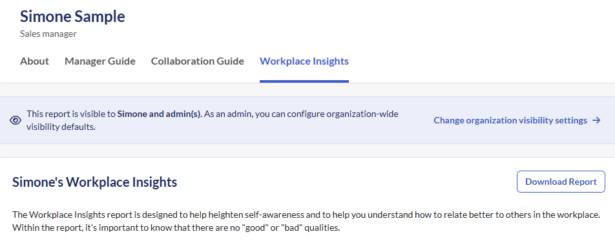
Task: Click the Download Report button
Action: 561,182
